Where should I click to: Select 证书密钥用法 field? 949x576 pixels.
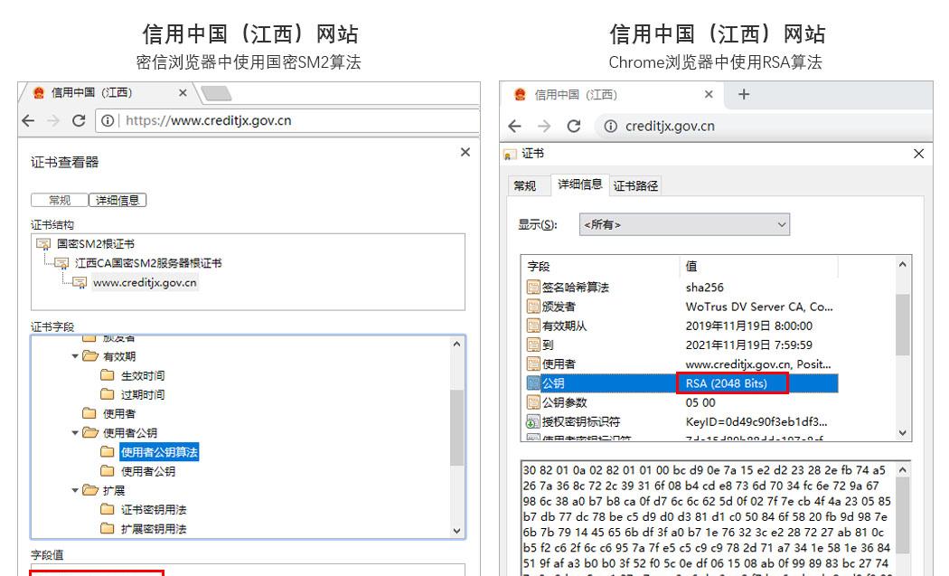[x=153, y=509]
